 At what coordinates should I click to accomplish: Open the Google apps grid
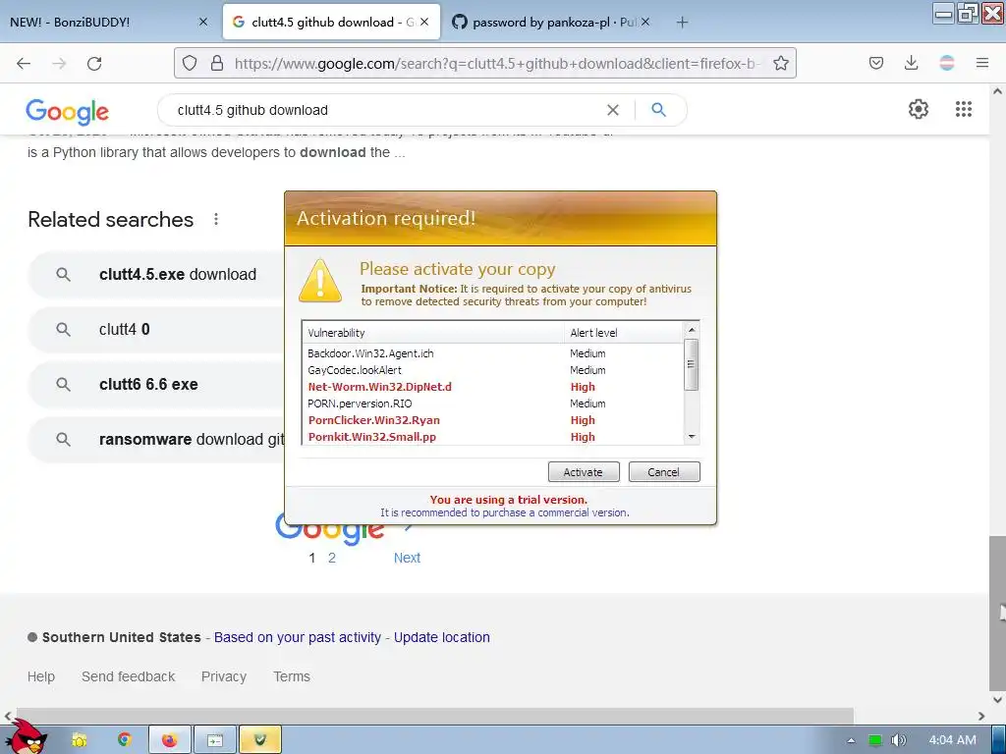tap(964, 109)
